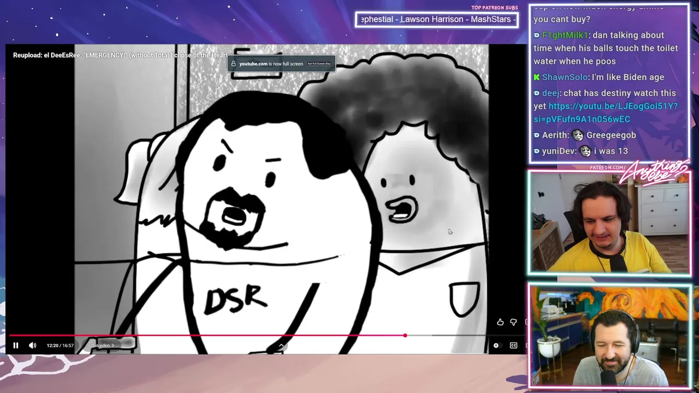
Task: Click the green Kick badge beside ShawnSolo
Action: click(537, 78)
